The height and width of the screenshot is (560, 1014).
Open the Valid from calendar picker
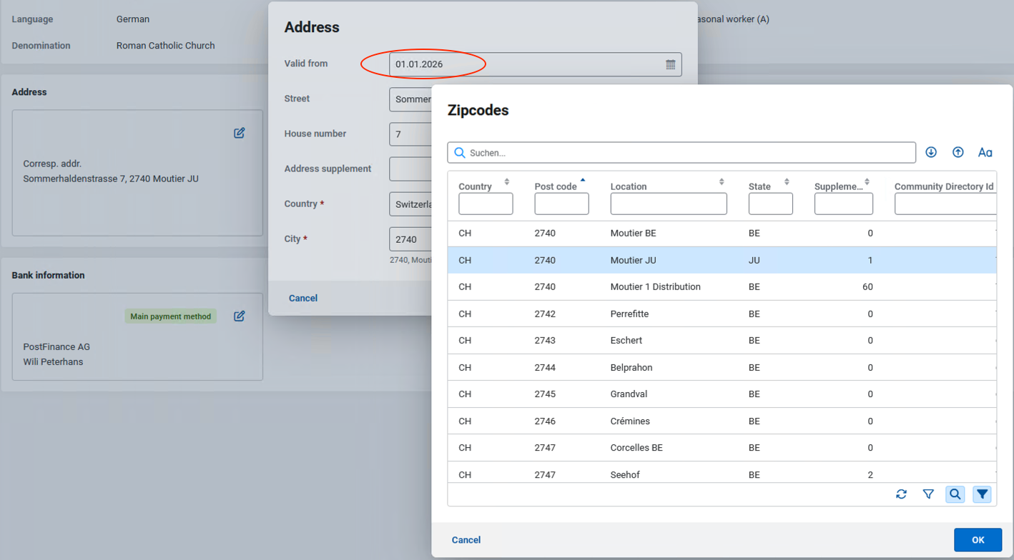point(670,64)
